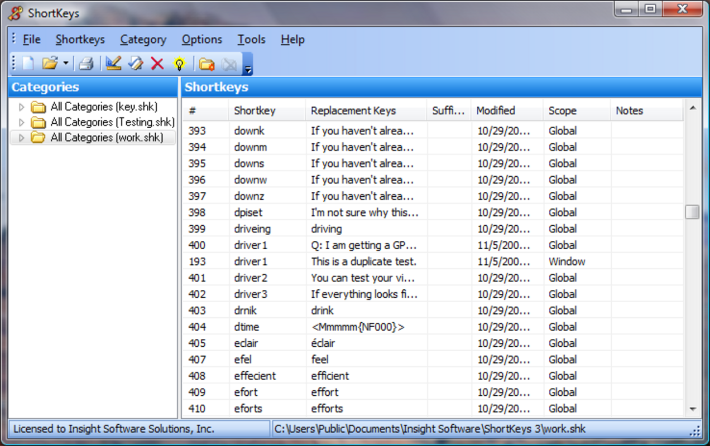Click the work.shk path in the status bar
This screenshot has height=446, width=710.
[x=430, y=429]
